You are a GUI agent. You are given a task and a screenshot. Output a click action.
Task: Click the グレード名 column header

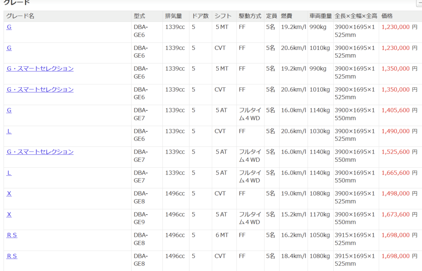pyautogui.click(x=20, y=16)
